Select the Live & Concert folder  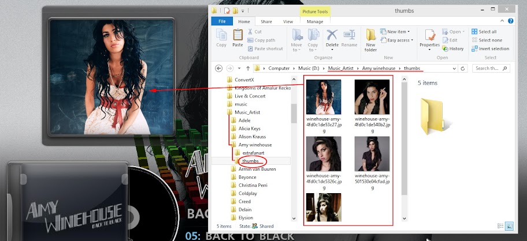tap(250, 96)
